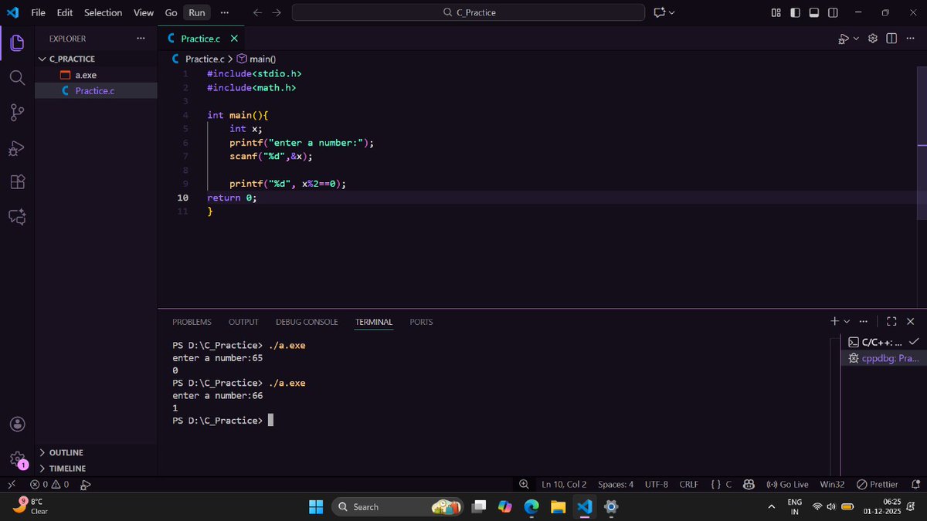Open the overflow menu ellipsis in menu bar

point(224,12)
